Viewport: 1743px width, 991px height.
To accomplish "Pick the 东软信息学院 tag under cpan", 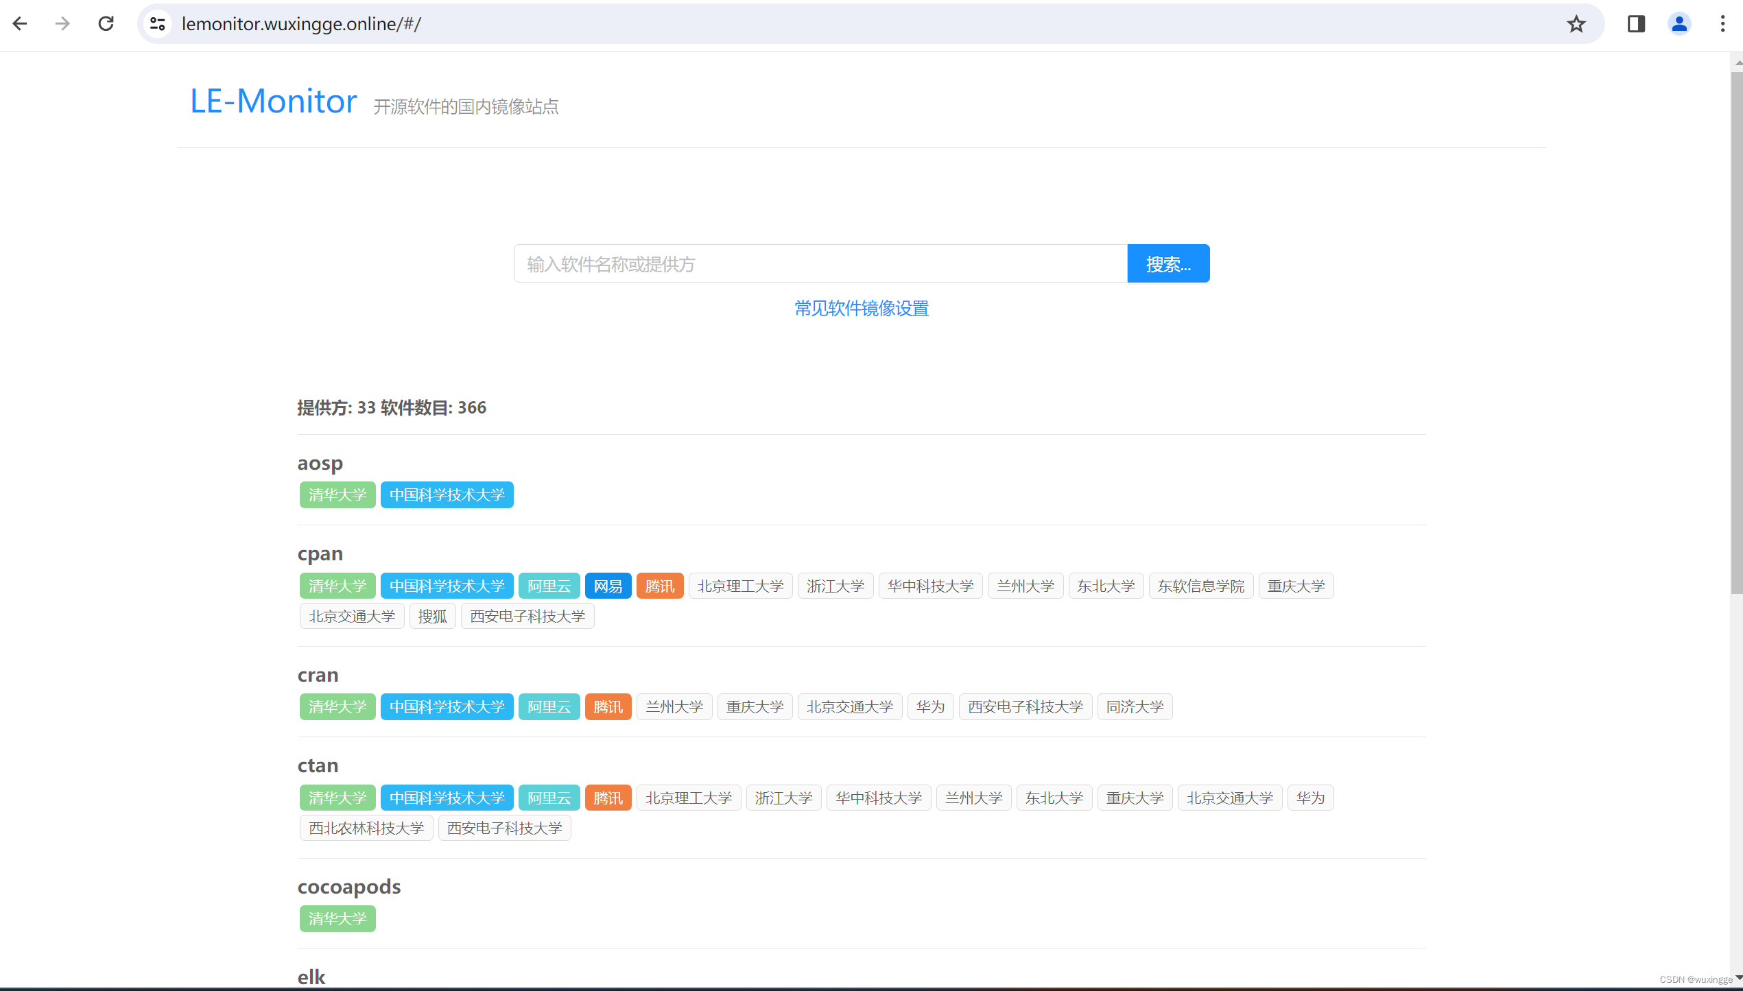I will click(x=1201, y=586).
